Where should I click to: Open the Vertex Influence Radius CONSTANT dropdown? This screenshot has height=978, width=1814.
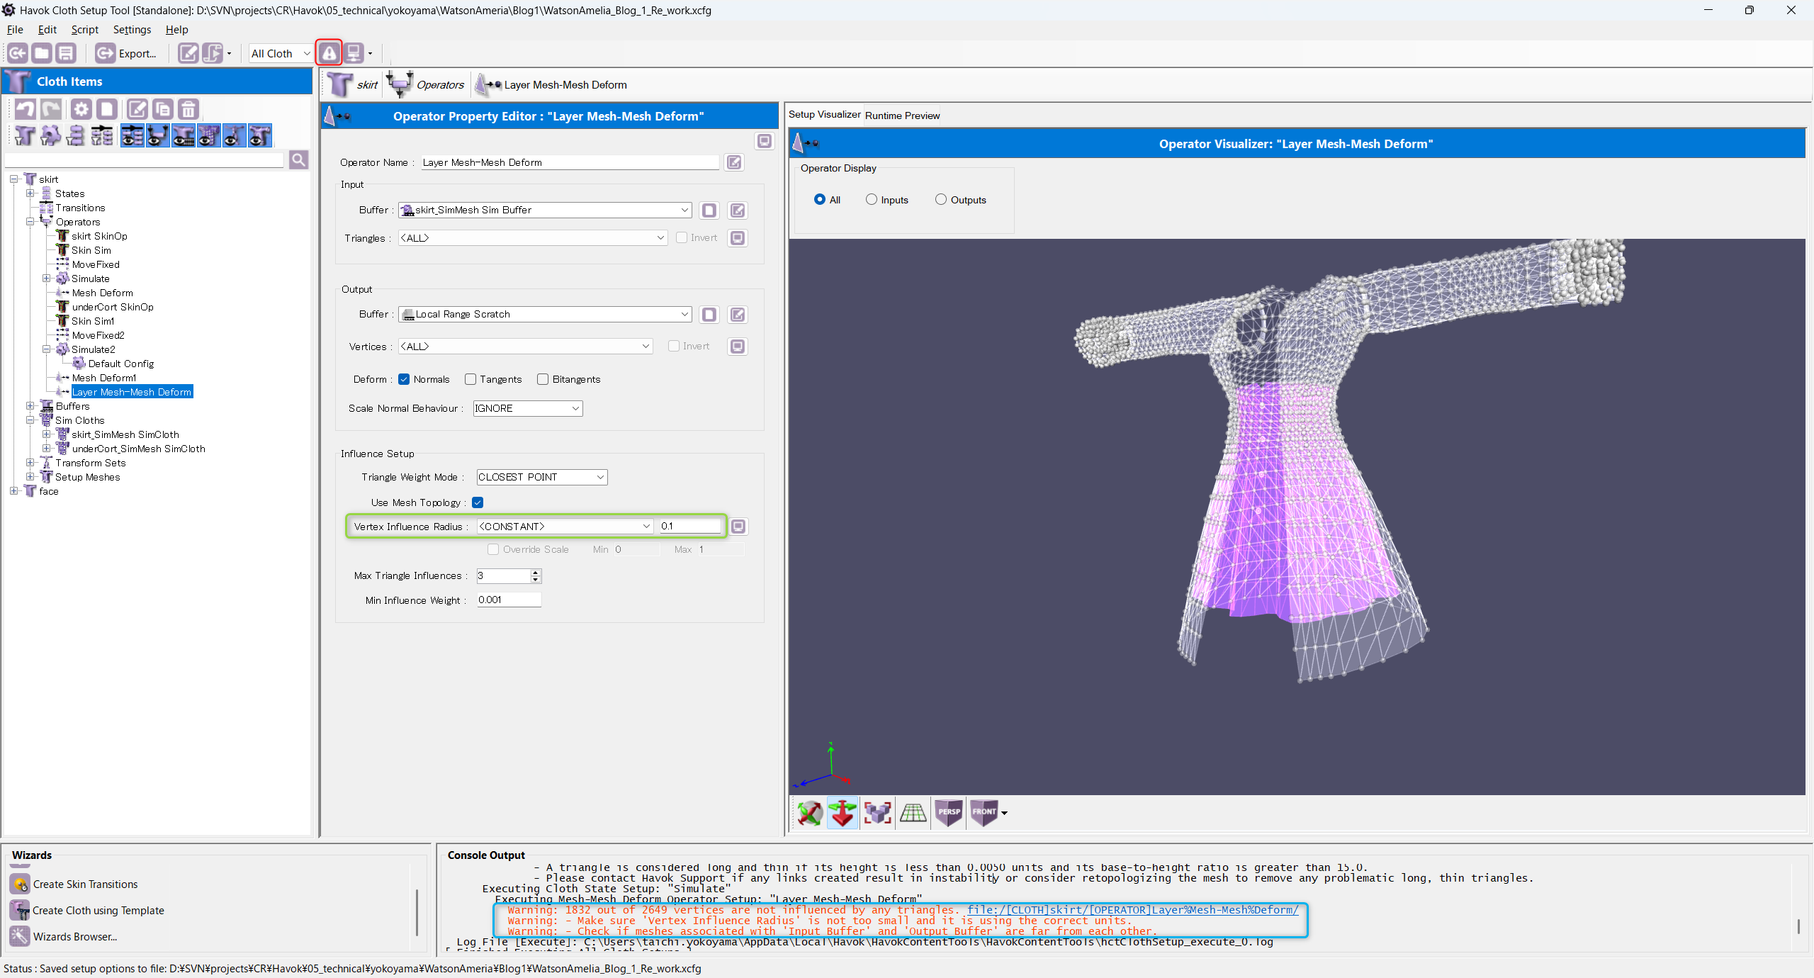(565, 526)
